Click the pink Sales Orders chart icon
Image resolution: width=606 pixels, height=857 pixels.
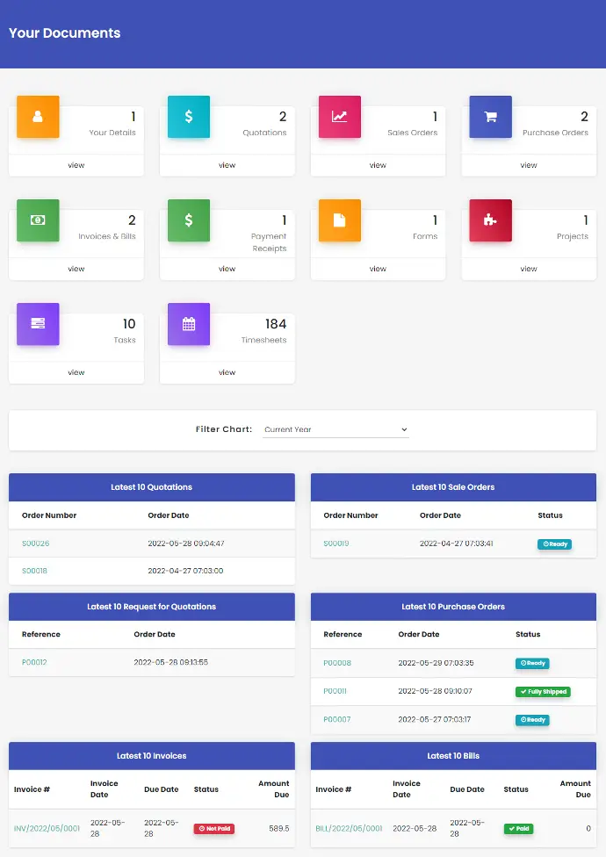[x=340, y=117]
